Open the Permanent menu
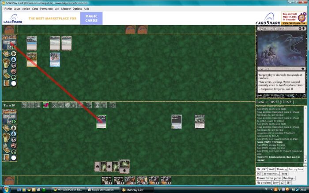This screenshot has width=309, height=193. point(46,9)
